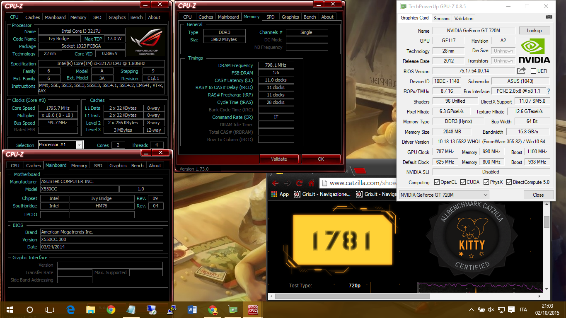Open the first Grix.it bookmark in Chrome
The width and height of the screenshot is (566, 318).
(322, 194)
